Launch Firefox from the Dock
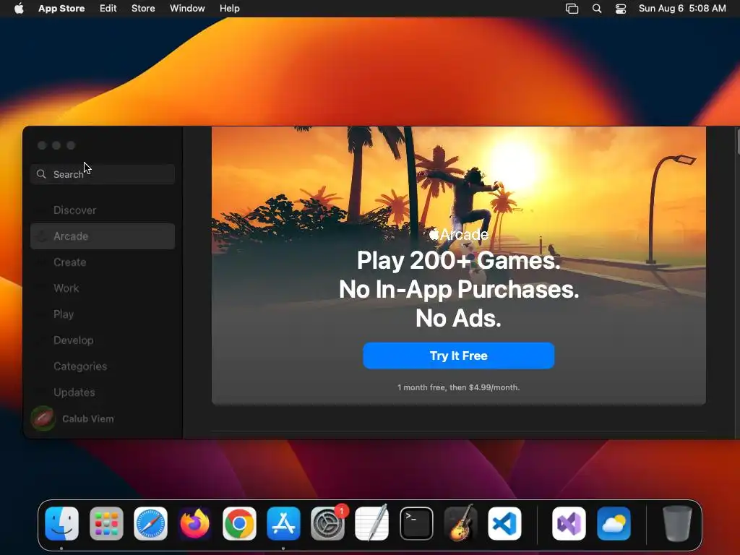740x555 pixels. (x=195, y=523)
